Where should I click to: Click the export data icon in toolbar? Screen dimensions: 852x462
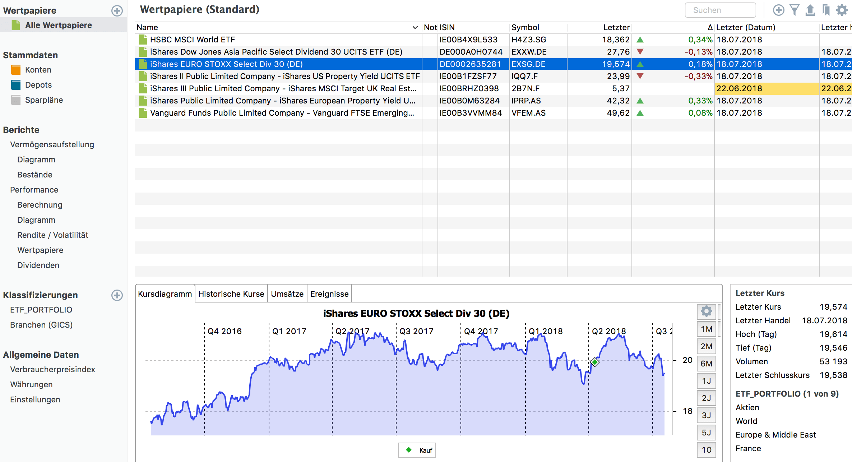(810, 10)
